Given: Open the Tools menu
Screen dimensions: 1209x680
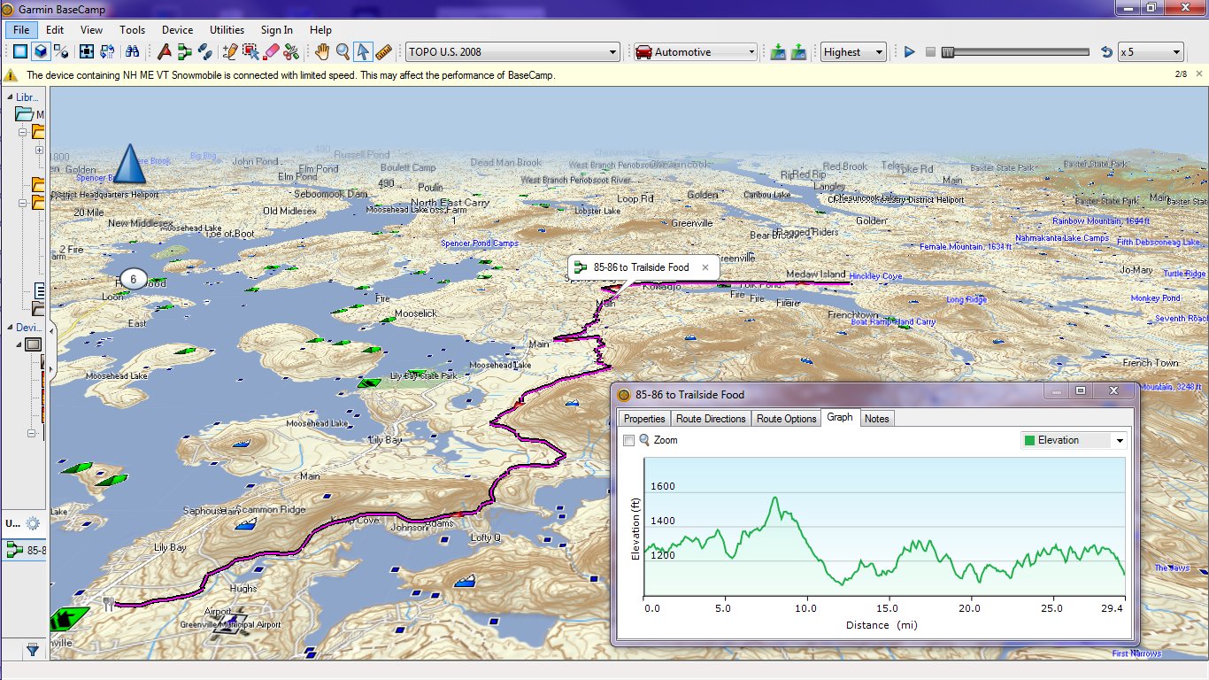Looking at the screenshot, I should tap(132, 30).
